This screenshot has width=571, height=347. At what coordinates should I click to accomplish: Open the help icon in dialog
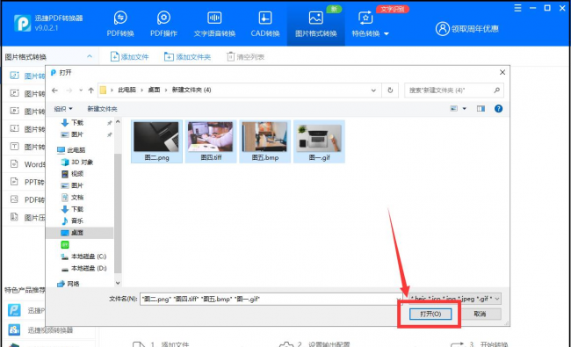pyautogui.click(x=499, y=109)
